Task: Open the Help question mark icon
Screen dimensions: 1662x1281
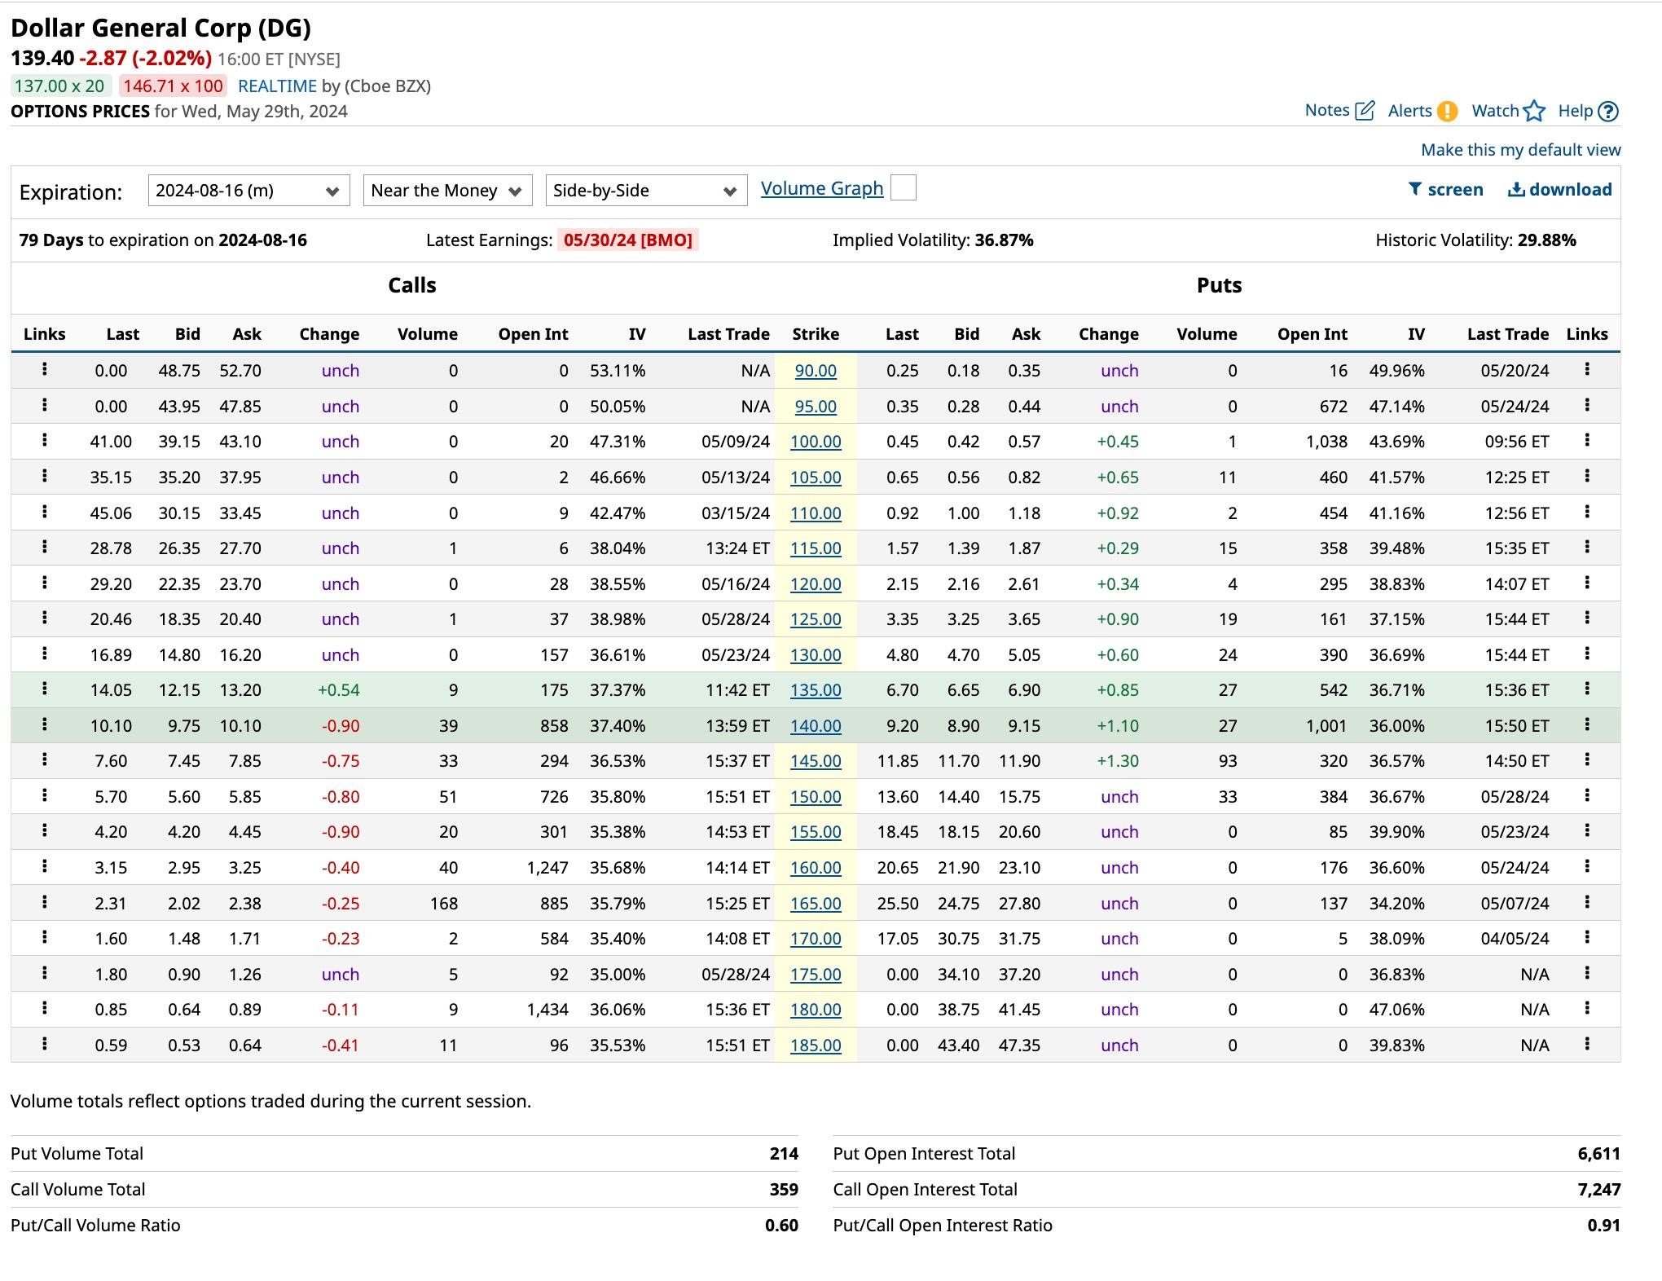Action: pyautogui.click(x=1608, y=112)
